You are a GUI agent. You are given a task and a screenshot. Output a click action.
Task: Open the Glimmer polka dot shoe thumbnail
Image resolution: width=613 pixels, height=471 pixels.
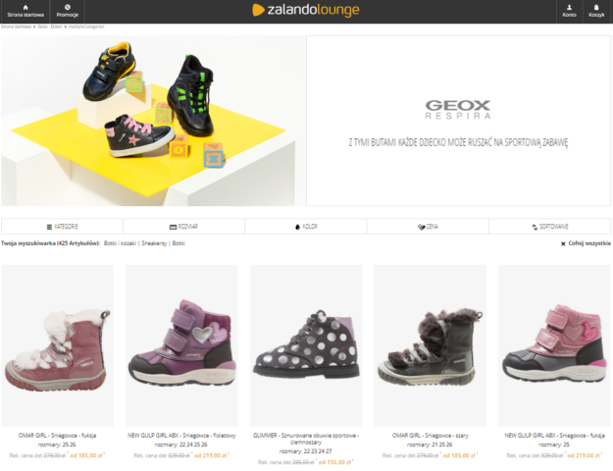(x=306, y=345)
